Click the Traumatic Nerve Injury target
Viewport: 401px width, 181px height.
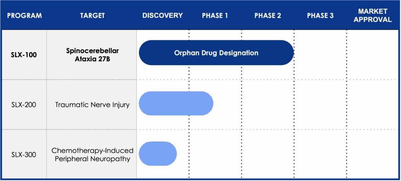(92, 105)
